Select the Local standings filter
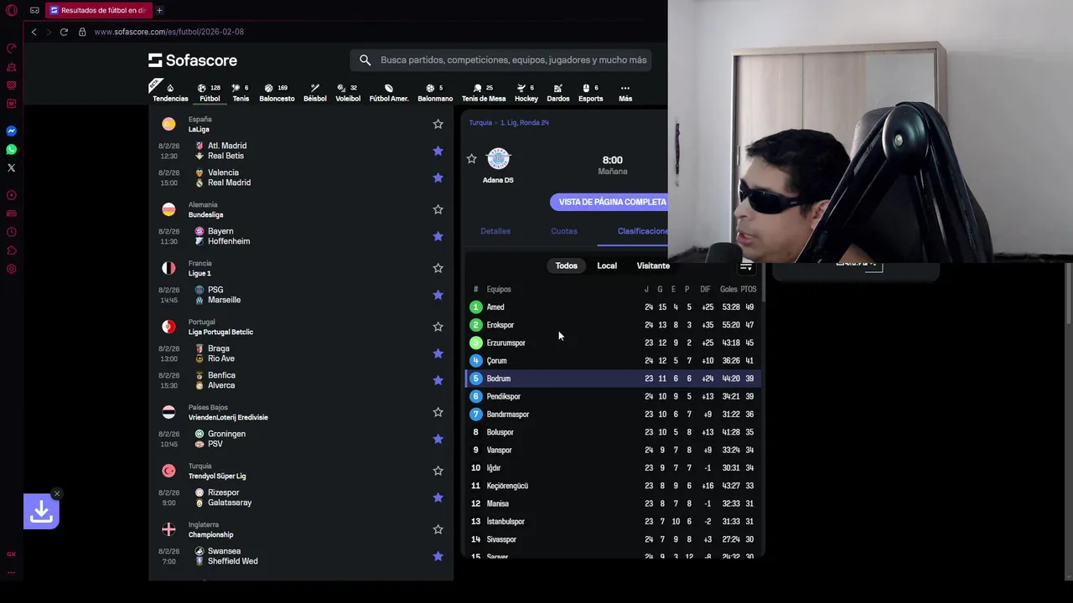The width and height of the screenshot is (1073, 603). click(607, 265)
